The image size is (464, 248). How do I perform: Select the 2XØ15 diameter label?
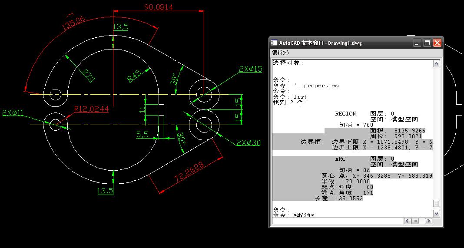pos(251,69)
